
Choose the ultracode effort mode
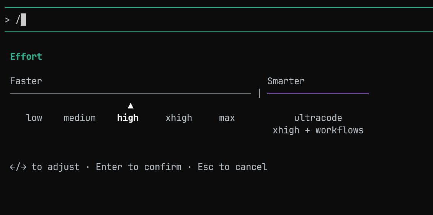[x=318, y=118]
